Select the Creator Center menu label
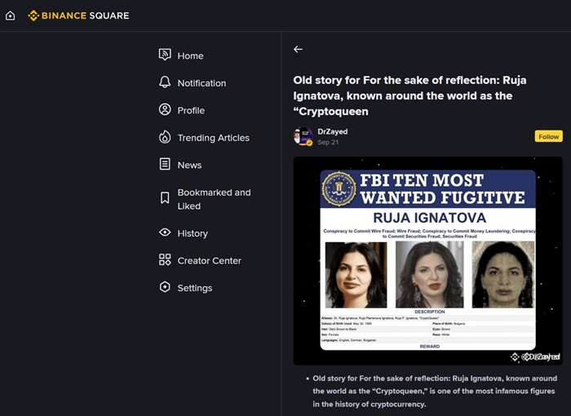 (x=209, y=261)
